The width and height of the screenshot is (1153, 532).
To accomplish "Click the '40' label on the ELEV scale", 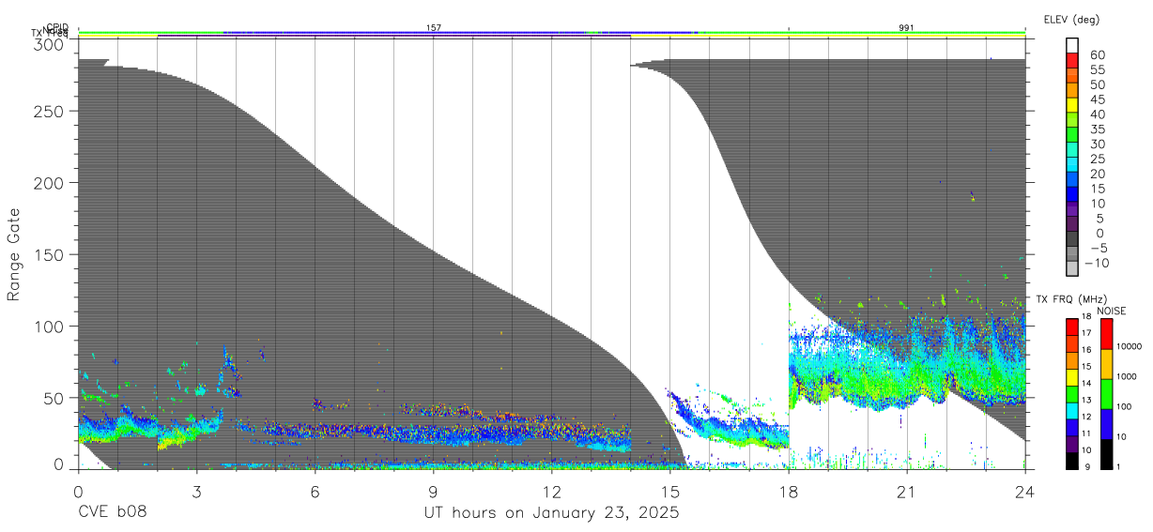I will [x=1097, y=114].
